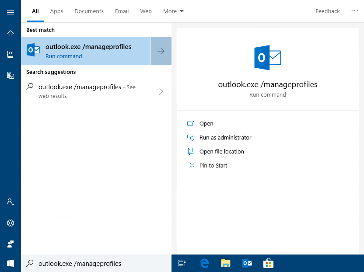Viewport: 364px width, 272px height.
Task: Open the hamburger menu at top left
Action: click(x=10, y=12)
